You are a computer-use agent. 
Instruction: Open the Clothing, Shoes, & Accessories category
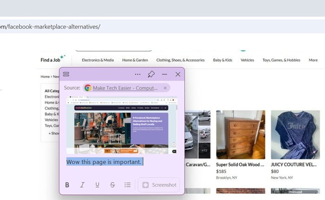click(180, 60)
